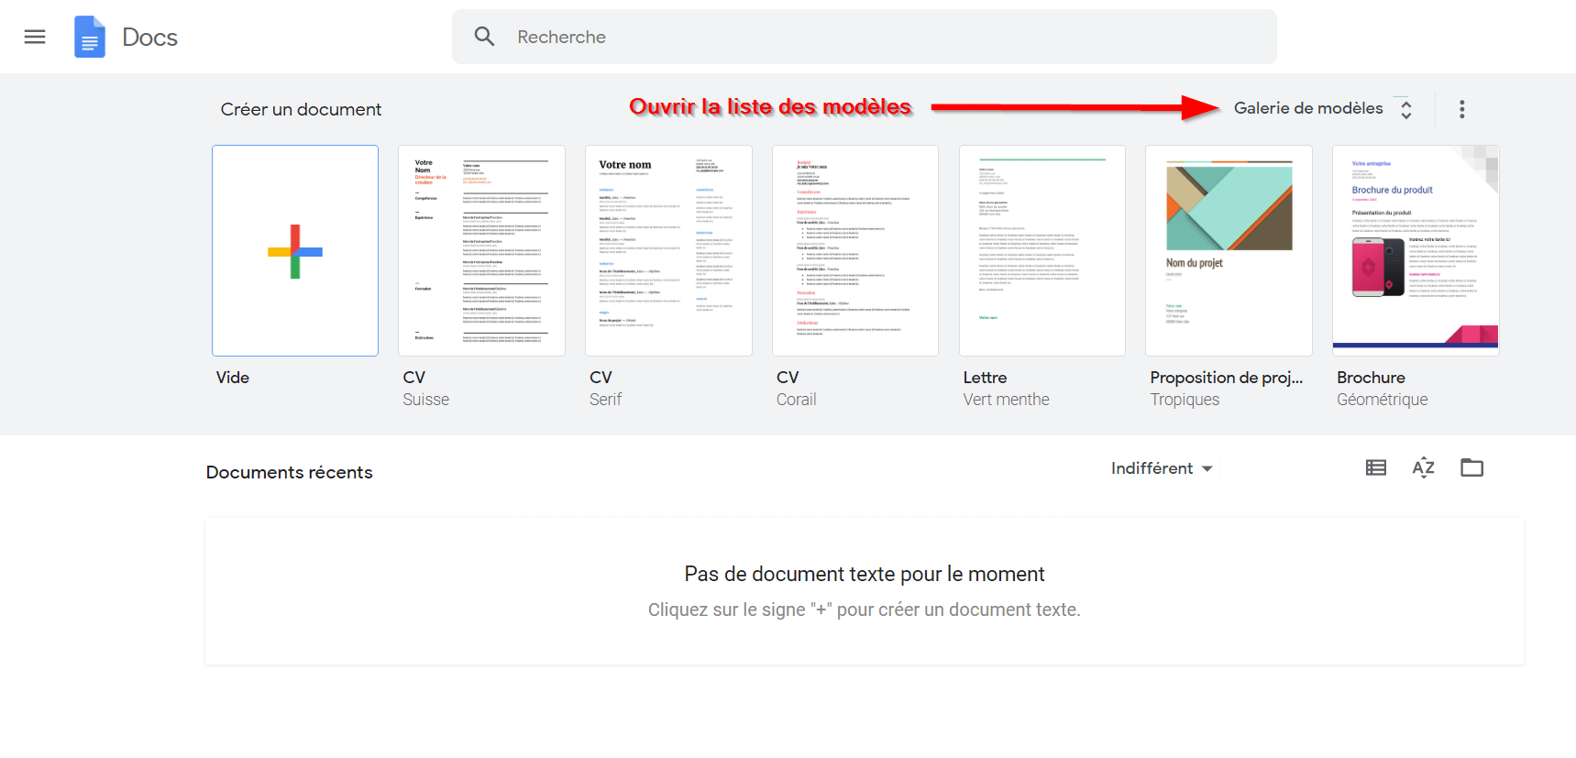Click the Google Docs logo icon
The width and height of the screenshot is (1576, 758).
[x=90, y=37]
